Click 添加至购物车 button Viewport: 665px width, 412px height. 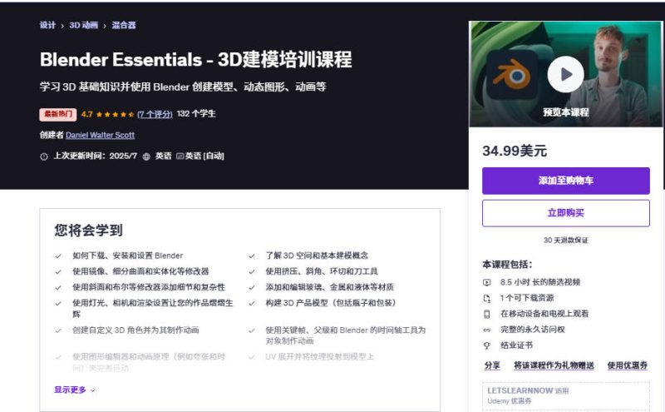tap(566, 181)
